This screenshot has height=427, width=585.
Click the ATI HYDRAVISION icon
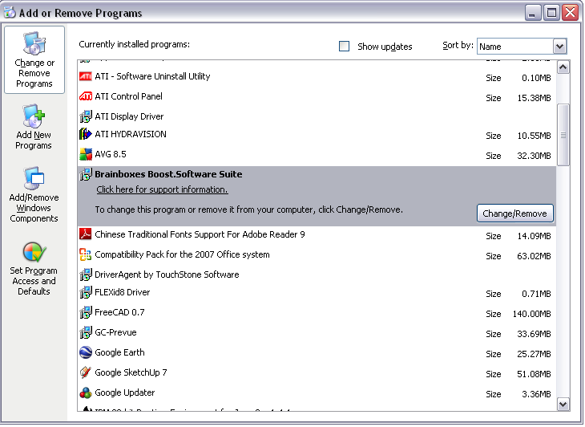[86, 134]
